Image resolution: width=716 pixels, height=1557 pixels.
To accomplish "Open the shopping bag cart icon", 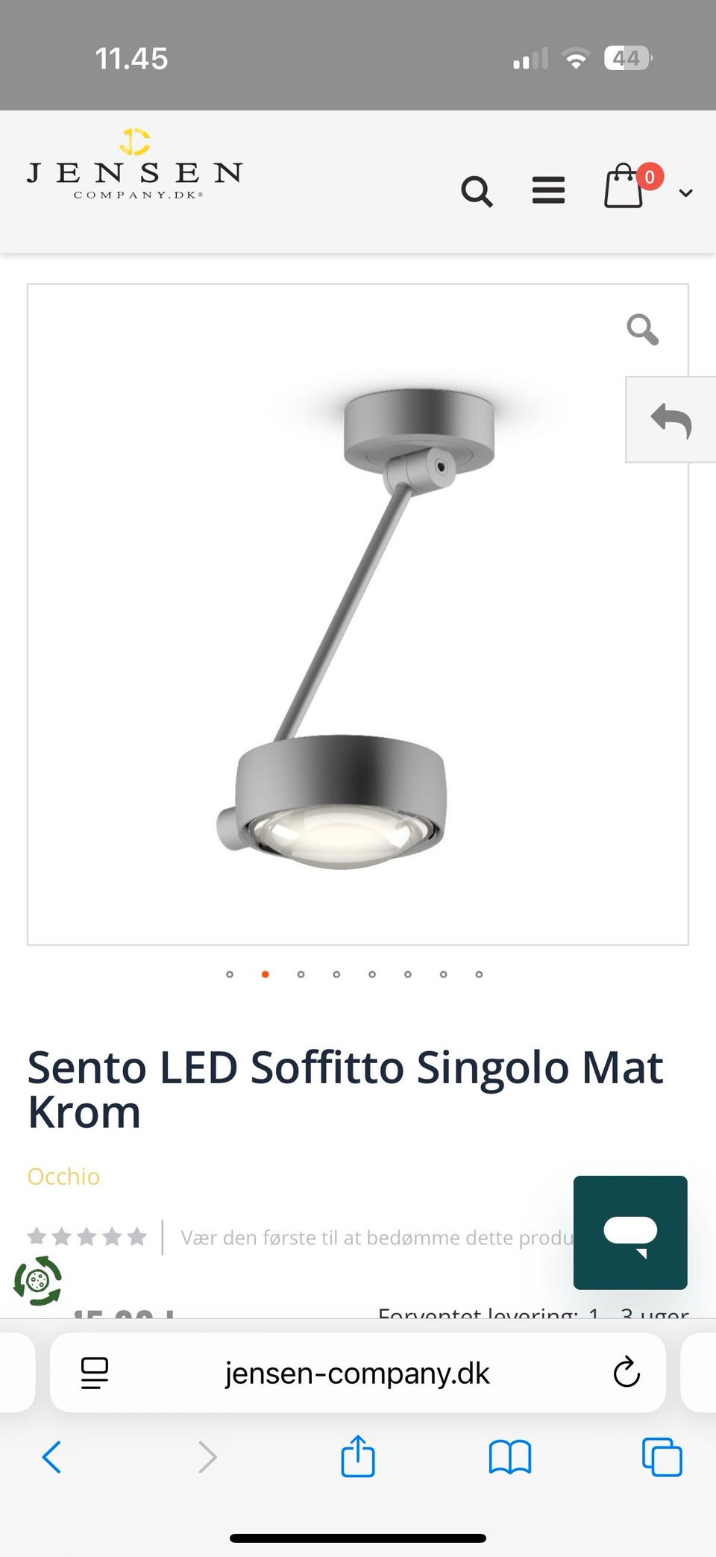I will point(624,186).
